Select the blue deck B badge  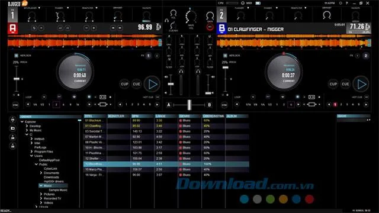(x=221, y=28)
